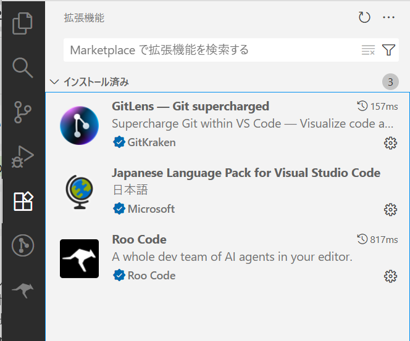Image resolution: width=410 pixels, height=341 pixels.
Task: Open the manage gear for Japanese Language Pack
Action: [x=390, y=210]
